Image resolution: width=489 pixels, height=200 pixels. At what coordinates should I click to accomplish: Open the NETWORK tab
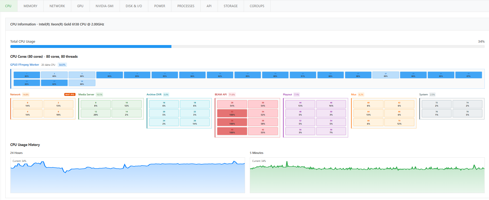[57, 6]
